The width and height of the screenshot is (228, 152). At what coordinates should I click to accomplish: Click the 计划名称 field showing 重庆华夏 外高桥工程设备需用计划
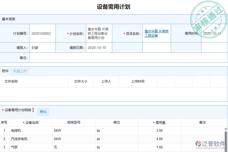(99, 33)
